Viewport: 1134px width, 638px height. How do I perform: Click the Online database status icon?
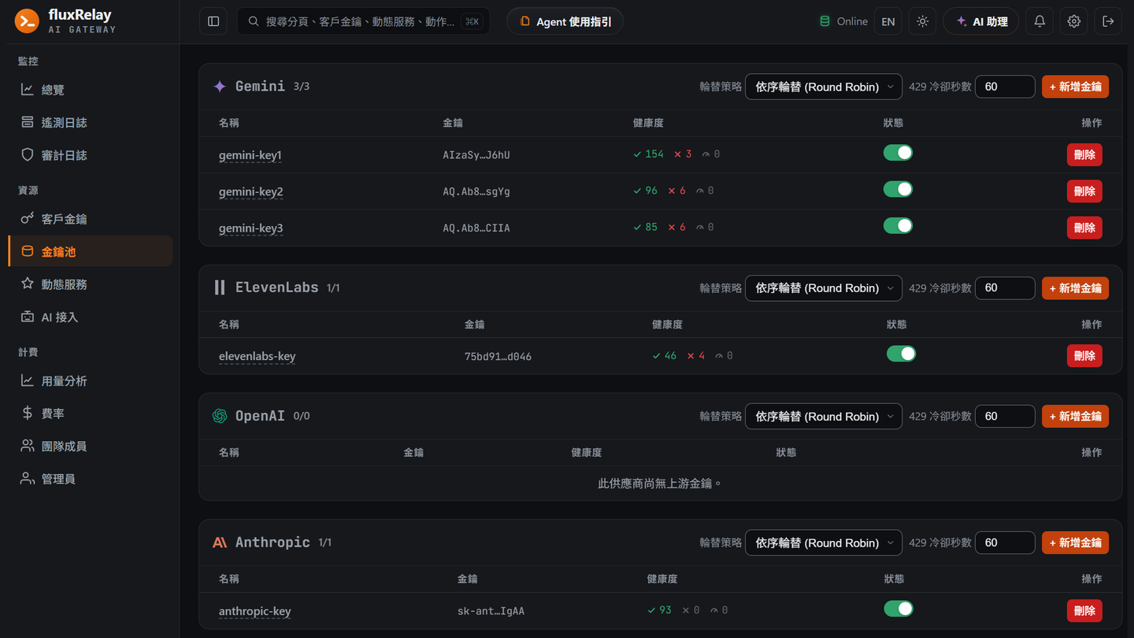[x=825, y=21]
